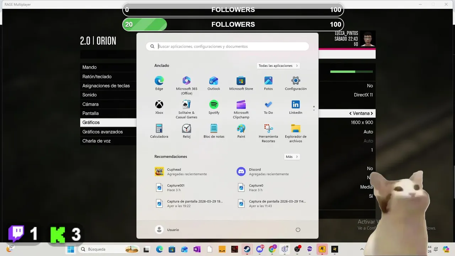This screenshot has height=256, width=455.
Task: Open Usuario account button
Action: (x=167, y=230)
